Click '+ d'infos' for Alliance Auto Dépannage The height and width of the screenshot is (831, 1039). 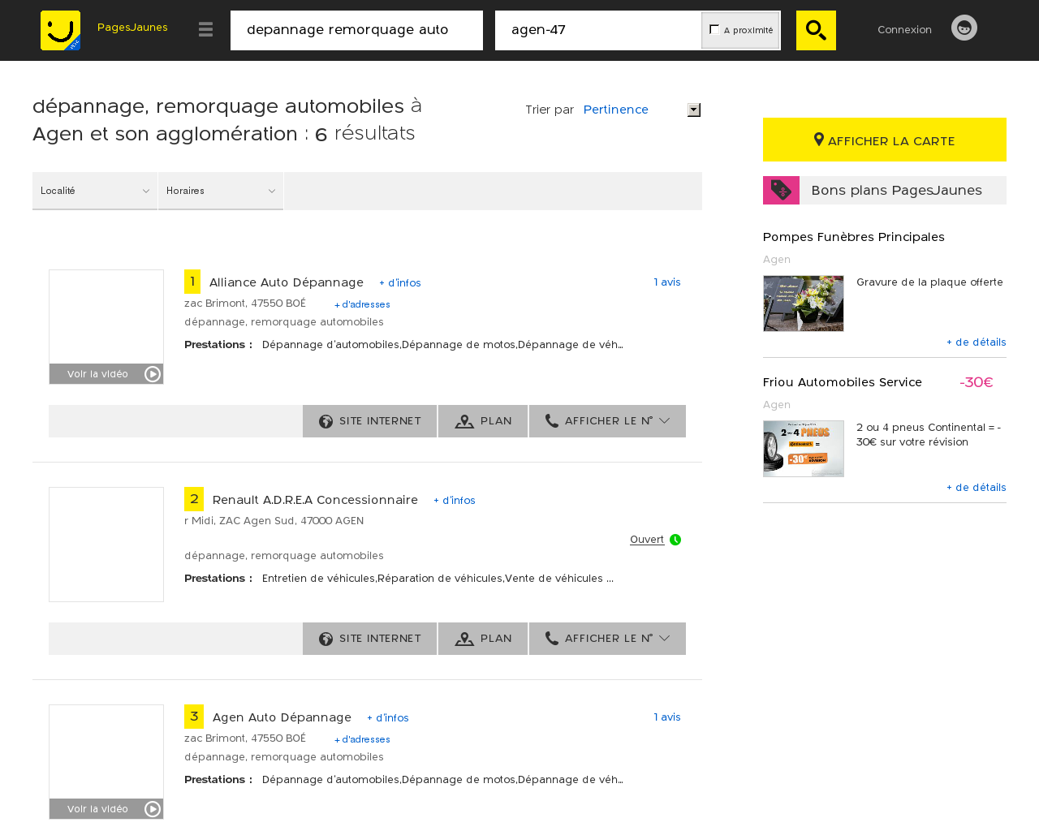pyautogui.click(x=400, y=283)
